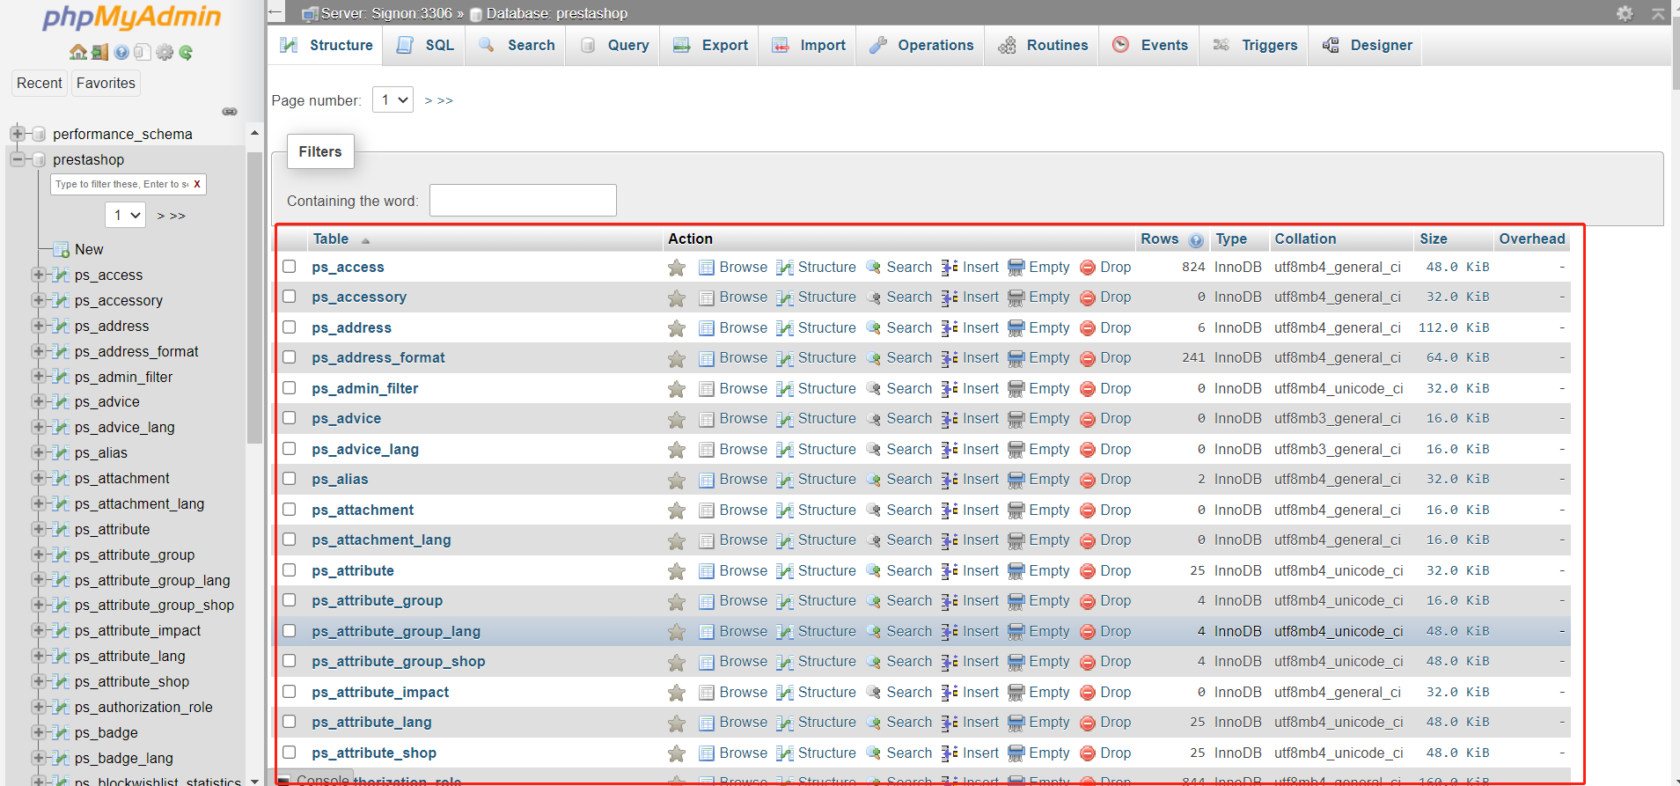The image size is (1680, 786).
Task: Expand ps_badge tree node
Action: click(39, 732)
